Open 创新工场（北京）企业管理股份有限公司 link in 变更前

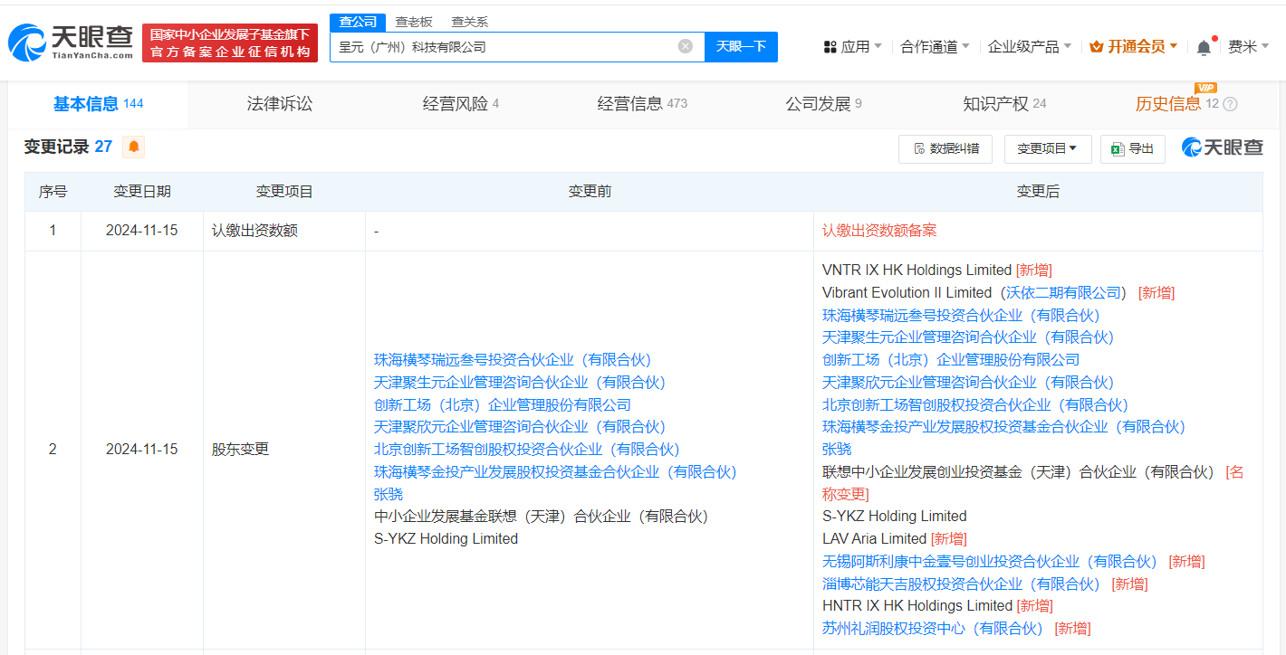point(503,405)
